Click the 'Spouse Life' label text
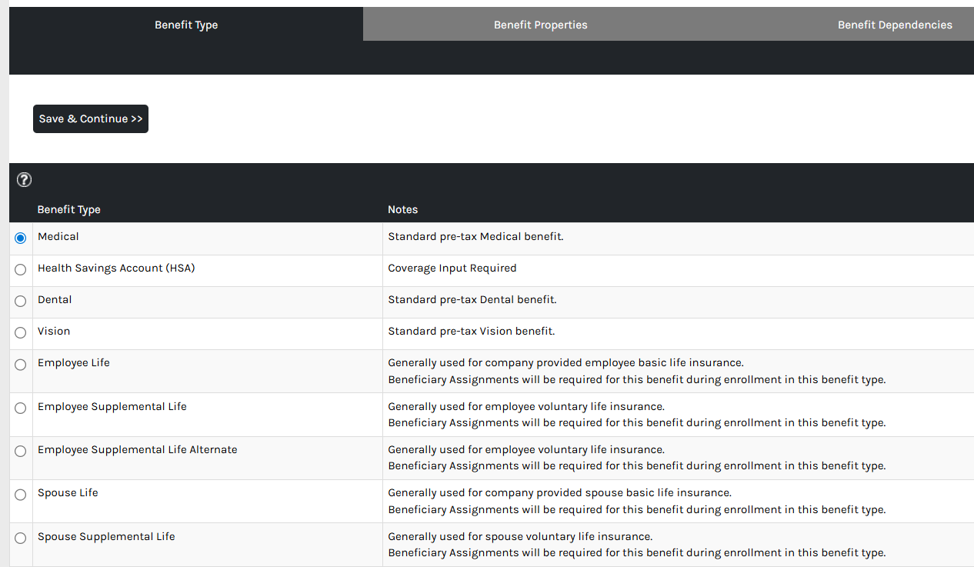 pyautogui.click(x=68, y=492)
